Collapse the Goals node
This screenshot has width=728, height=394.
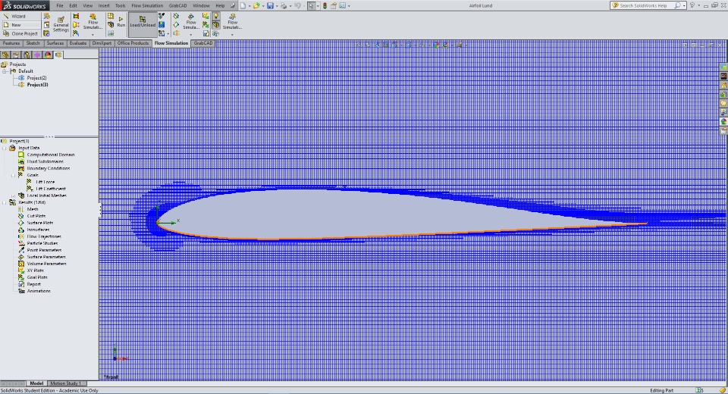[x=13, y=176]
